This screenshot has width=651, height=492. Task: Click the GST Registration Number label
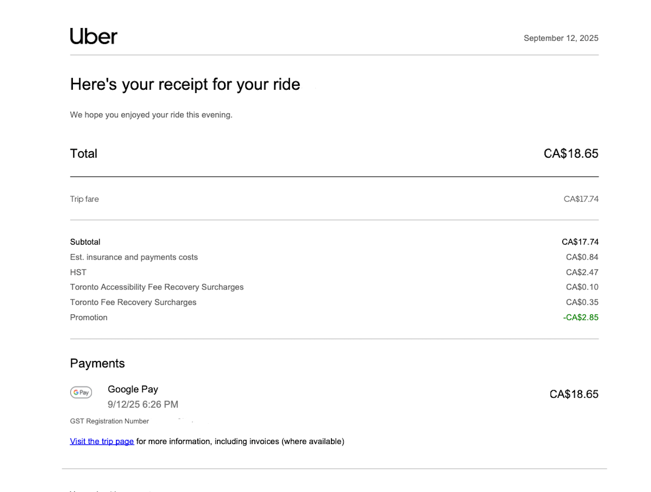coord(110,421)
